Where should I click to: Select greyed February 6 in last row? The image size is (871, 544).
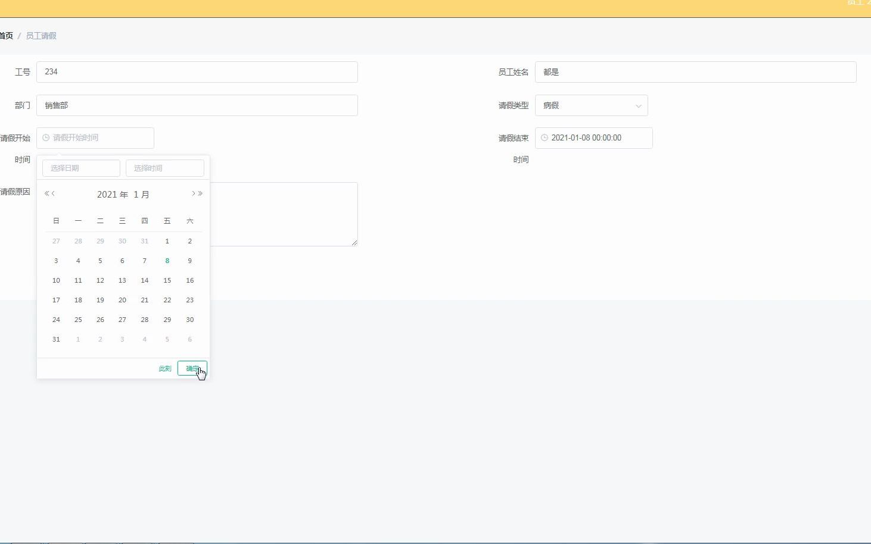point(190,339)
